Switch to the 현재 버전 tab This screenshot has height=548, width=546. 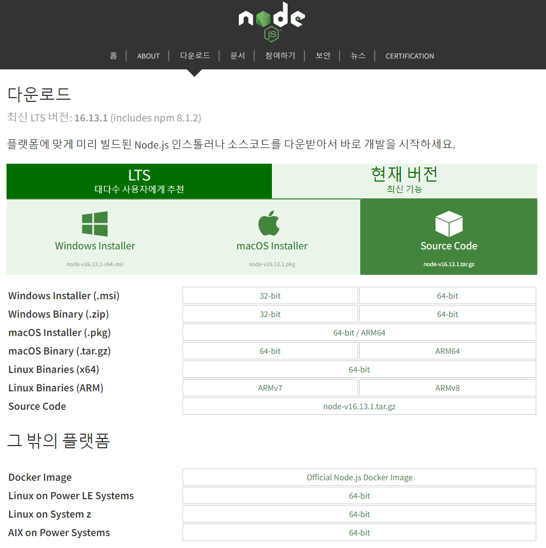coord(405,181)
